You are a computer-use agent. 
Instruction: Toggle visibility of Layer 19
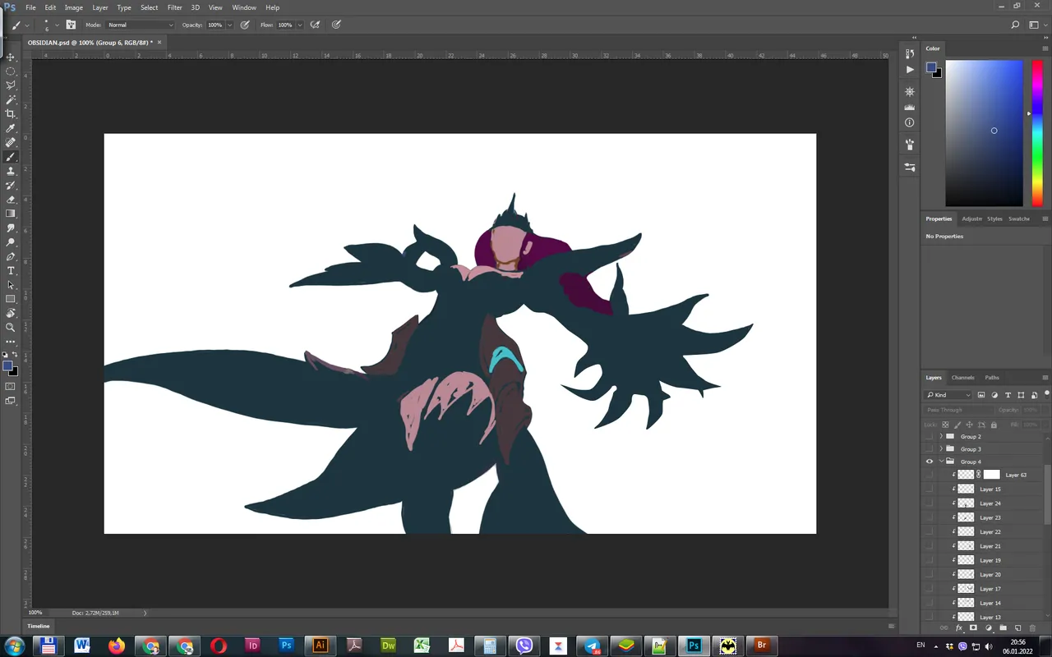coord(930,560)
